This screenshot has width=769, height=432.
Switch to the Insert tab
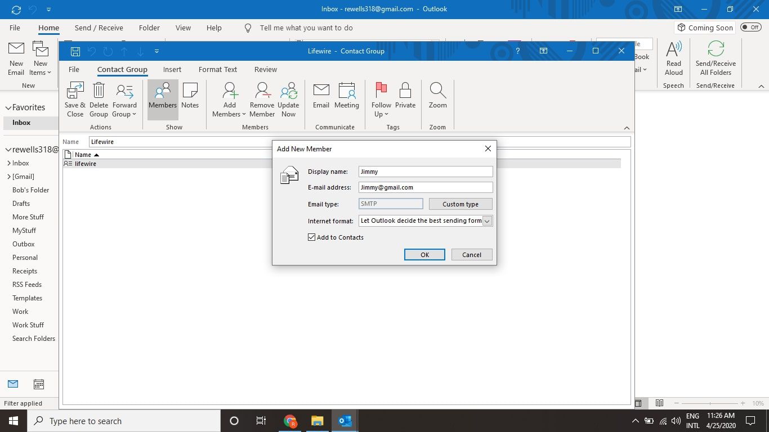click(x=172, y=69)
